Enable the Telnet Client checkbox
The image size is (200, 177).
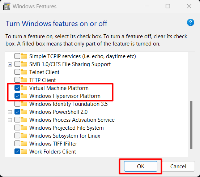(x=17, y=72)
